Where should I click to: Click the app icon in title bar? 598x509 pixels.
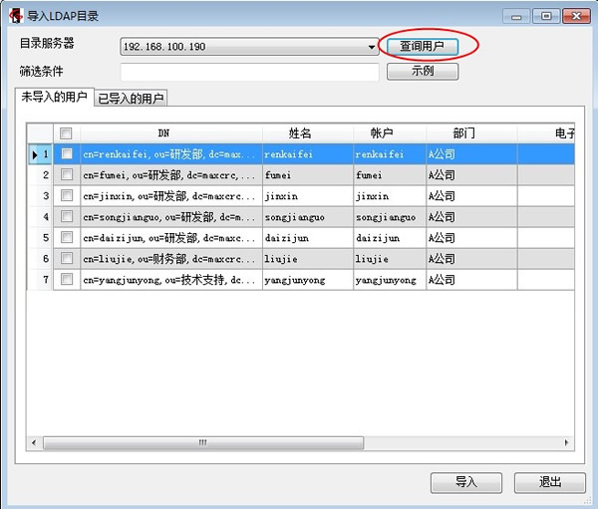pyautogui.click(x=16, y=16)
